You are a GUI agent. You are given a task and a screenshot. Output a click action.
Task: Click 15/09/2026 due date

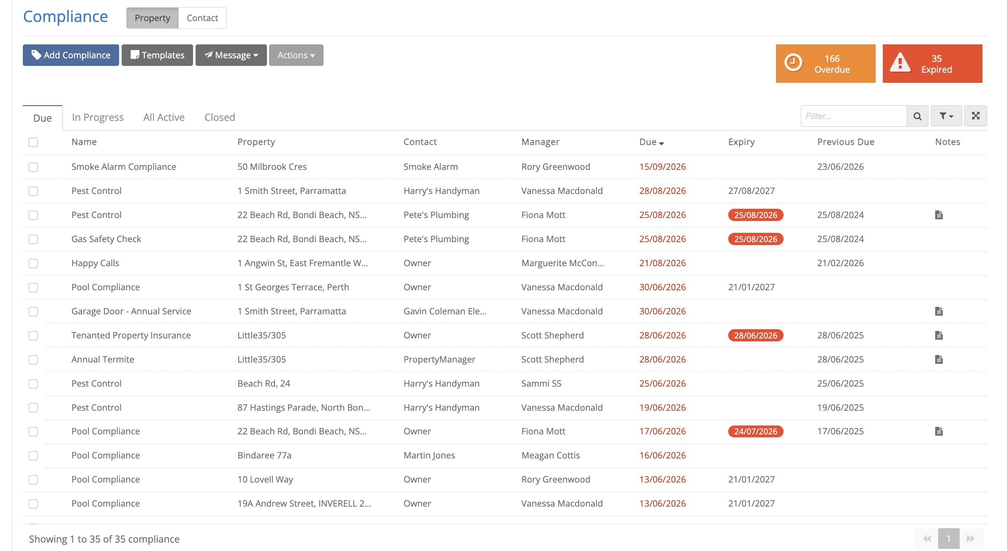pos(662,167)
